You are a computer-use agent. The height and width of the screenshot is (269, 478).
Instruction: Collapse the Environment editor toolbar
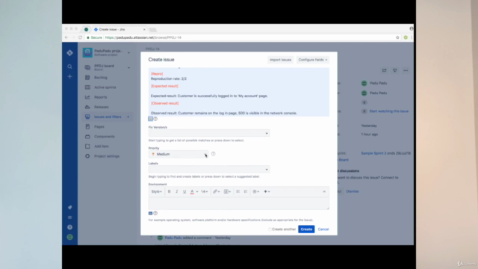[x=324, y=191]
